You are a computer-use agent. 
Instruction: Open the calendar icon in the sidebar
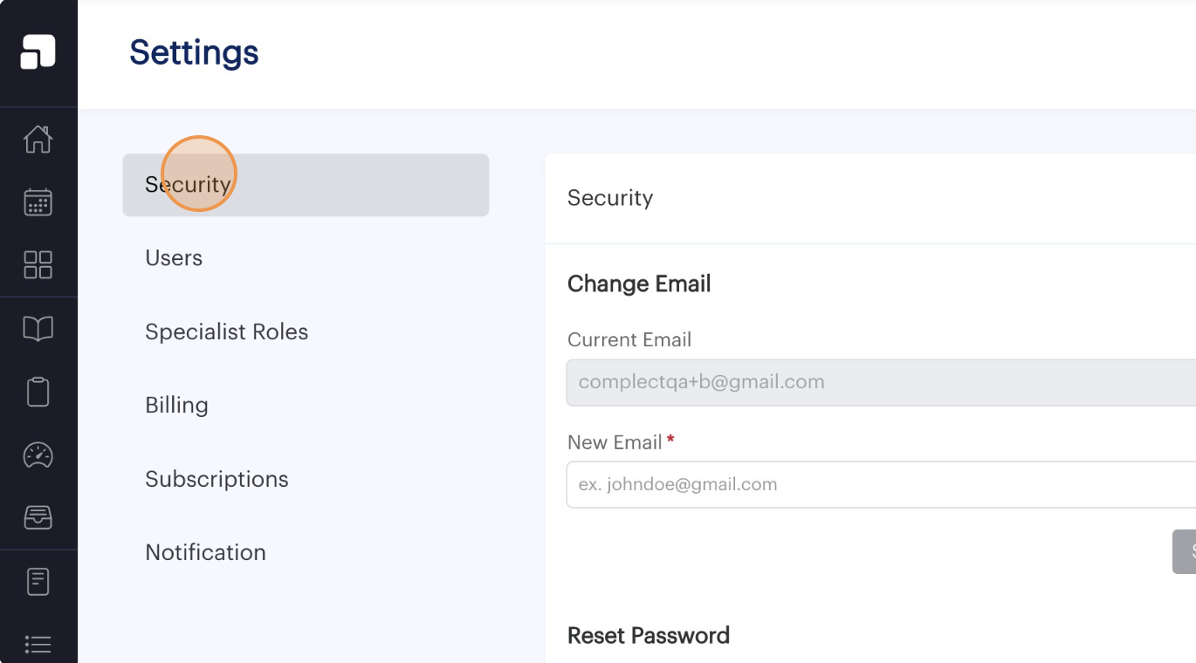(x=38, y=202)
